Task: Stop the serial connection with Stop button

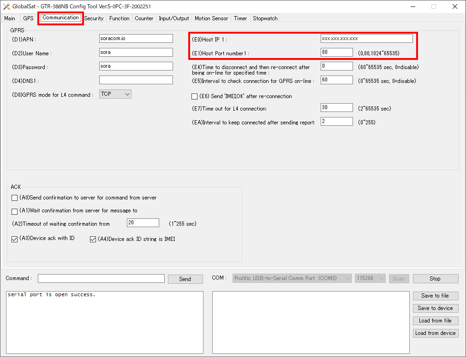Action: [435, 279]
